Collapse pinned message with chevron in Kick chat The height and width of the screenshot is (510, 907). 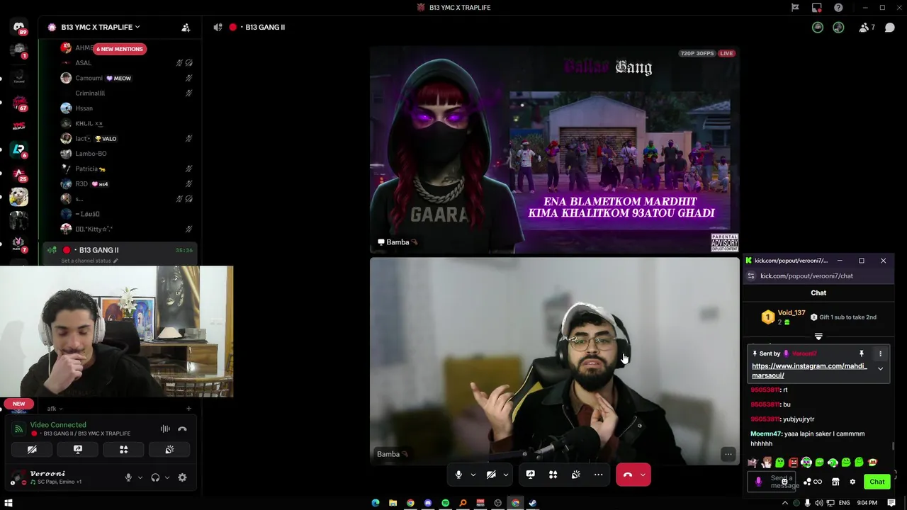click(880, 368)
